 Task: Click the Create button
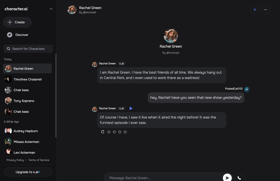click(17, 22)
